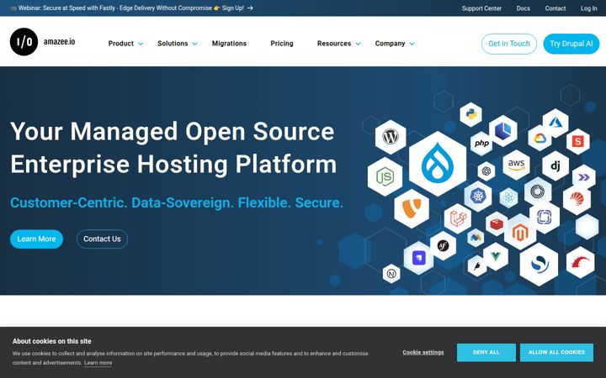
Task: Click the Log In link
Action: (x=588, y=8)
